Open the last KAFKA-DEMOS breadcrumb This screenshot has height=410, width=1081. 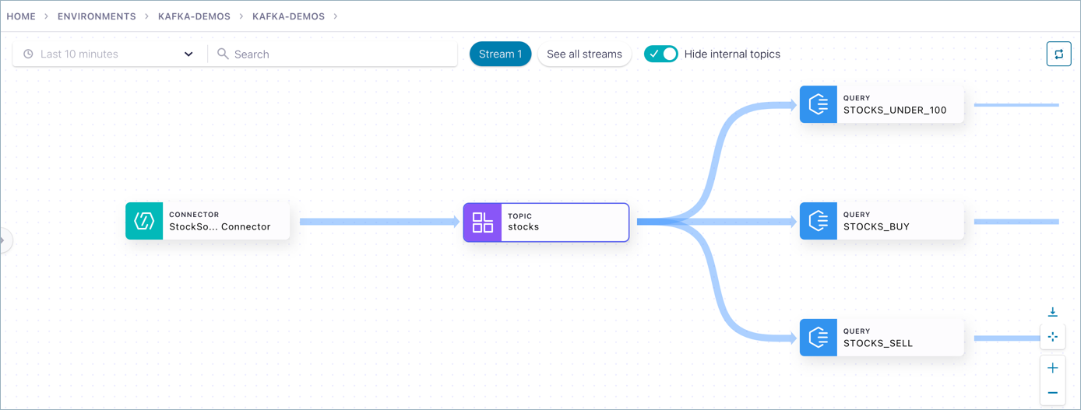(x=288, y=16)
